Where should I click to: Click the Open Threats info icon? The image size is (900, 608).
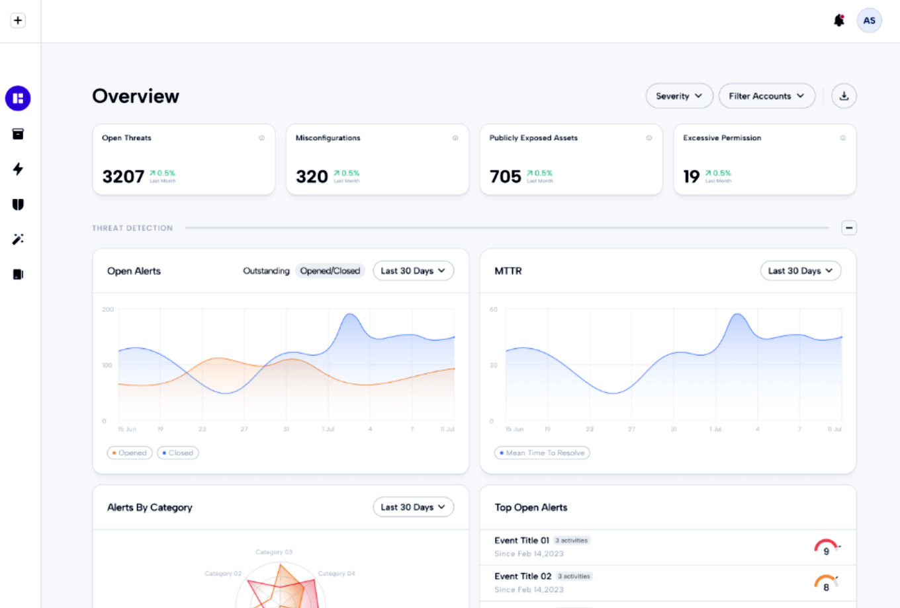261,138
